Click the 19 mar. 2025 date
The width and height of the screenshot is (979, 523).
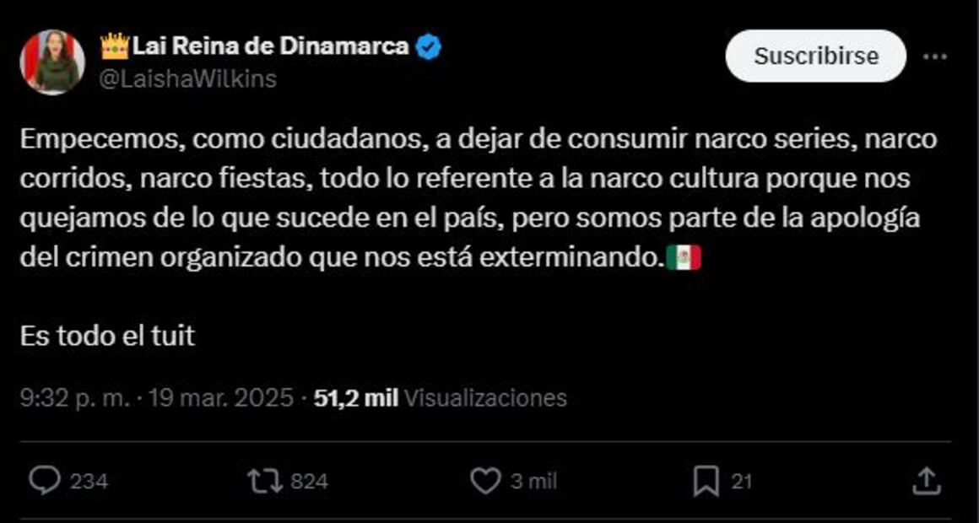[221, 397]
